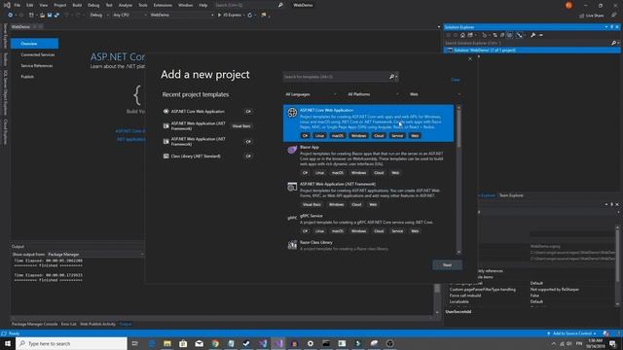The height and width of the screenshot is (350, 623).
Task: Click the Search Solution Explorer input field
Action: (528, 43)
